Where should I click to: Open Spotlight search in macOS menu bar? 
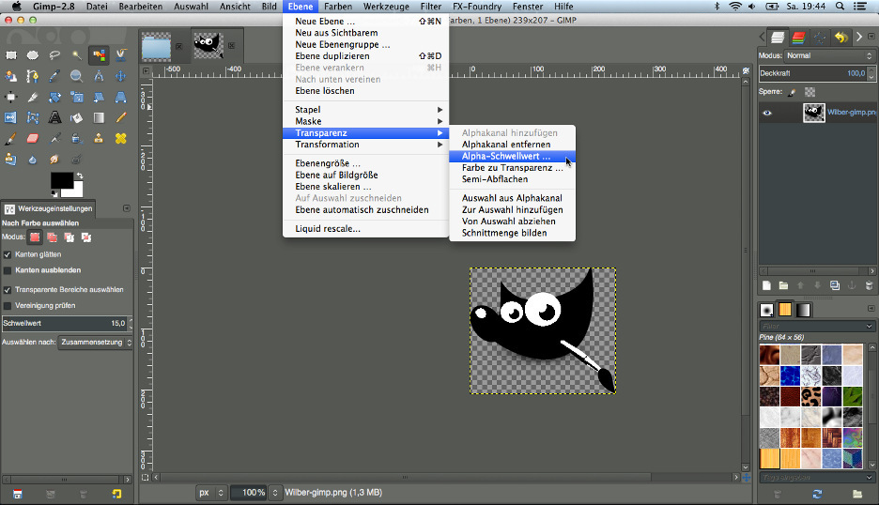[840, 7]
